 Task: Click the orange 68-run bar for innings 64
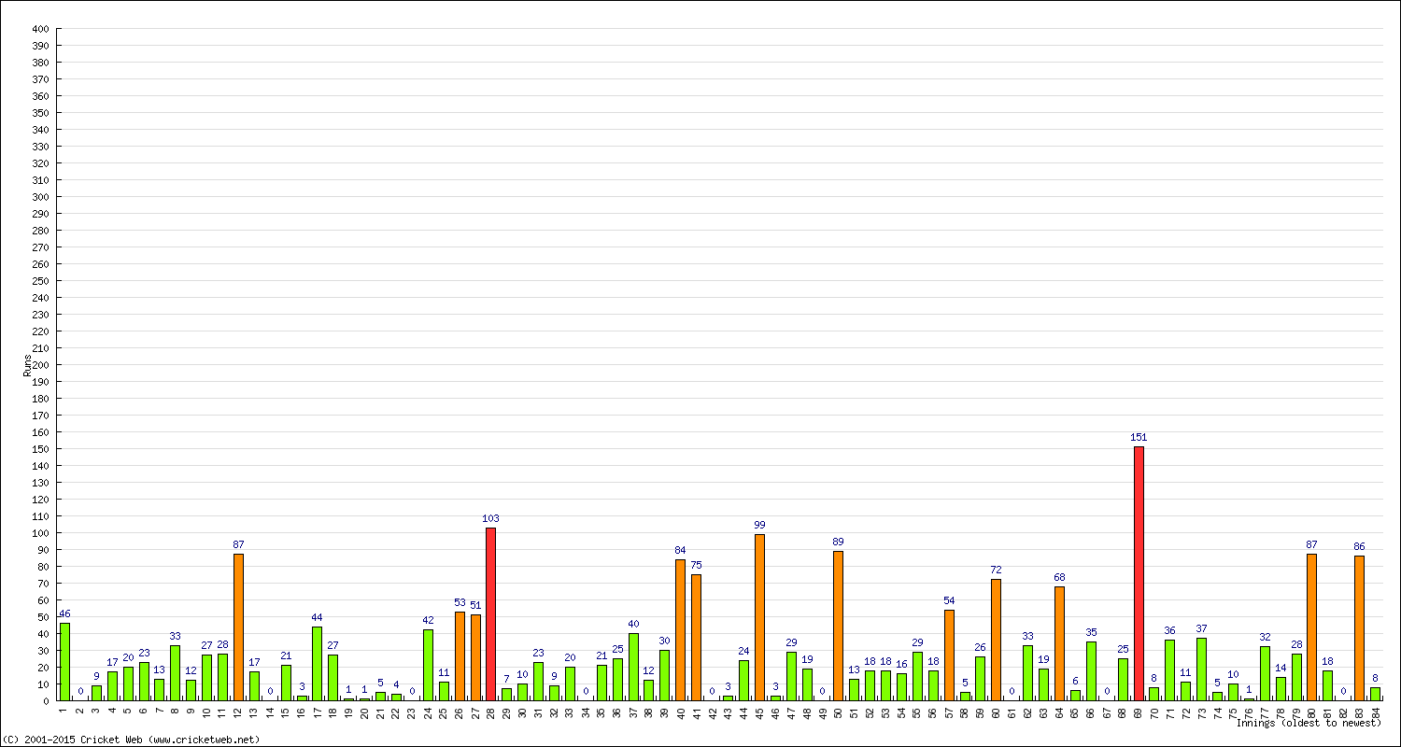pos(1059,643)
